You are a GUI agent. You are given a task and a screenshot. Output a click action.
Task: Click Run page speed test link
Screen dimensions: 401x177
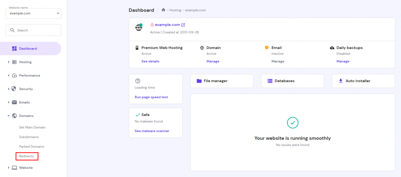[151, 97]
